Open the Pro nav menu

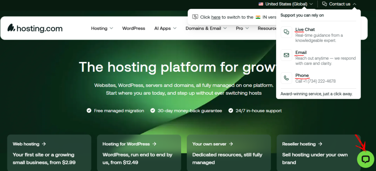pyautogui.click(x=242, y=28)
